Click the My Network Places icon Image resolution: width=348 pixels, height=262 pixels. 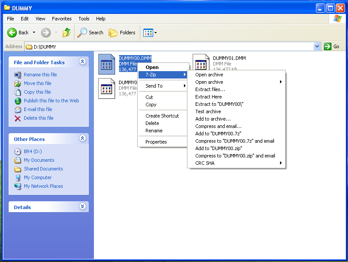pos(18,186)
